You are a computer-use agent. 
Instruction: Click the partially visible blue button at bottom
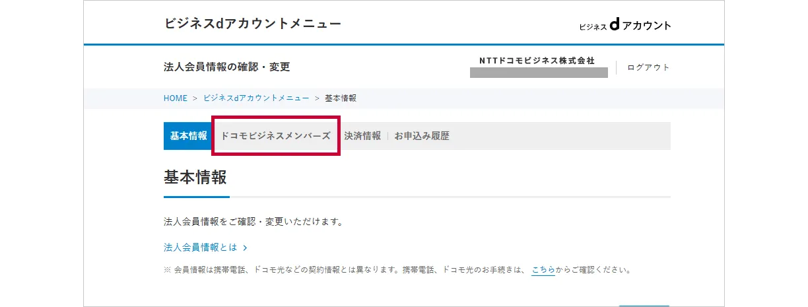(644, 305)
